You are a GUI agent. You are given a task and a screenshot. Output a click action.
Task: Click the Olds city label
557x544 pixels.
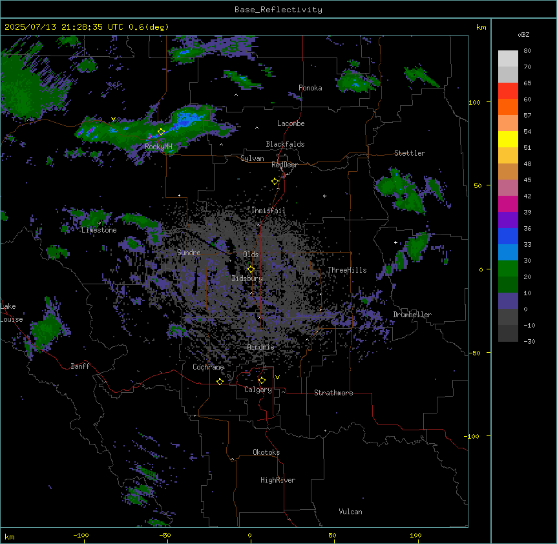(x=251, y=255)
